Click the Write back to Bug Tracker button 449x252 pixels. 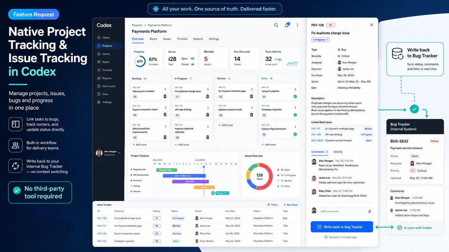point(342,227)
